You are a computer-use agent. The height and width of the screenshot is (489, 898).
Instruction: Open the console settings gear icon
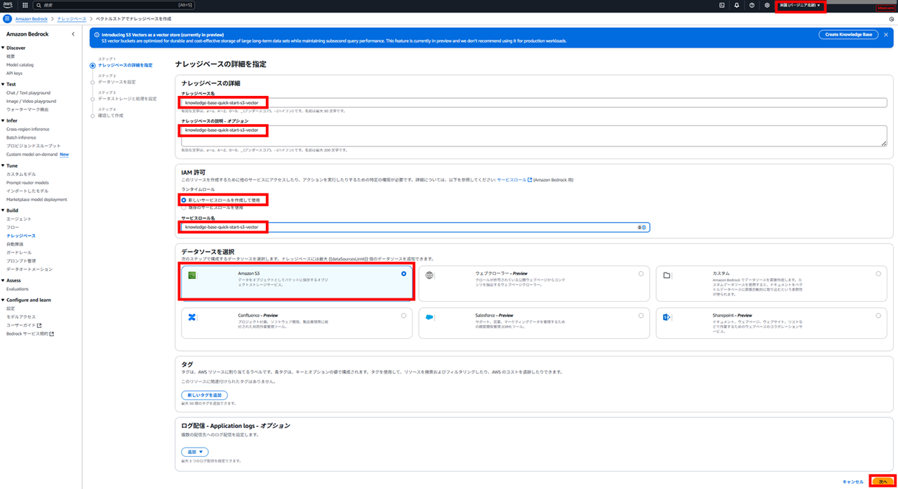[x=767, y=5]
